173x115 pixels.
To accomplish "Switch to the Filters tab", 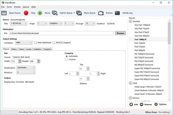I will click(x=14, y=49).
